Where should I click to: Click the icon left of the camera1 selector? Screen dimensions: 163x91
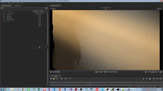[x=146, y=72]
